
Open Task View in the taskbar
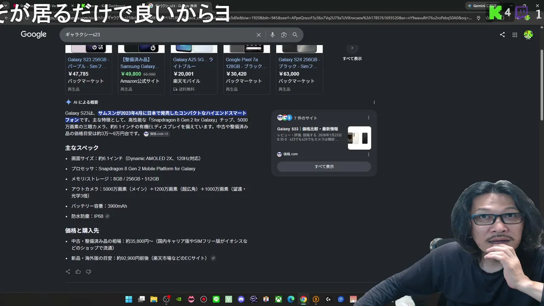pos(142,299)
